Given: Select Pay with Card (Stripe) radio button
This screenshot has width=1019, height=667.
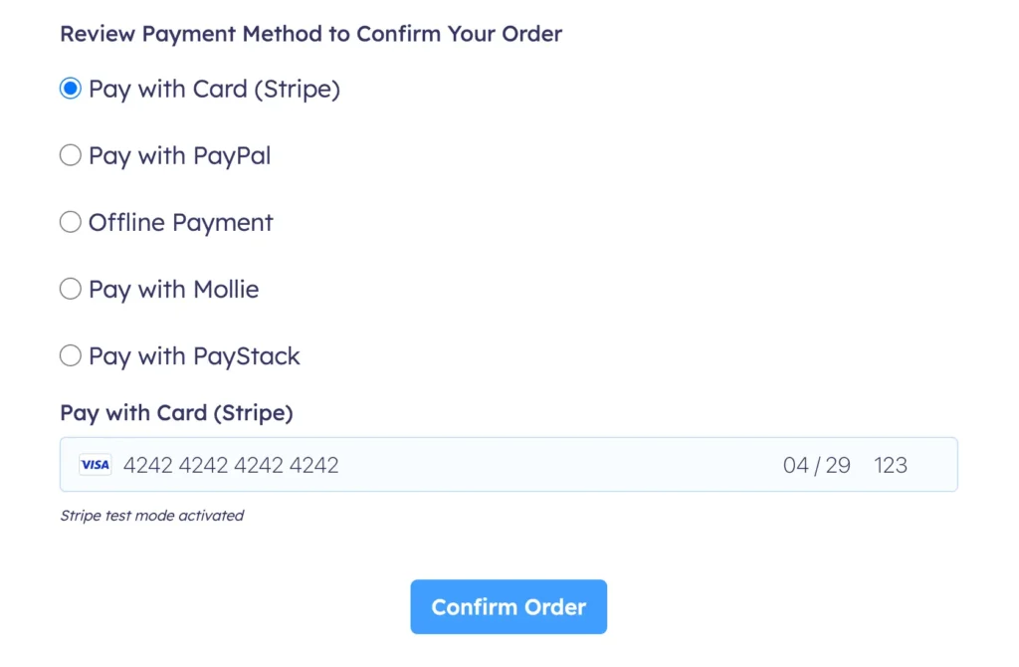Looking at the screenshot, I should pos(70,88).
